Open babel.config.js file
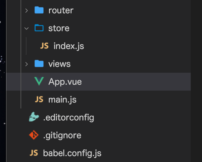This screenshot has width=202, height=162. click(72, 153)
